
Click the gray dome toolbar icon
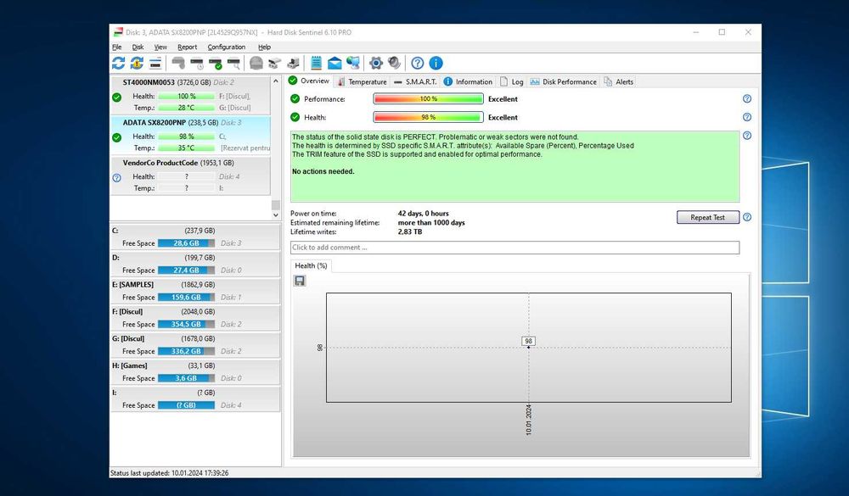(256, 64)
